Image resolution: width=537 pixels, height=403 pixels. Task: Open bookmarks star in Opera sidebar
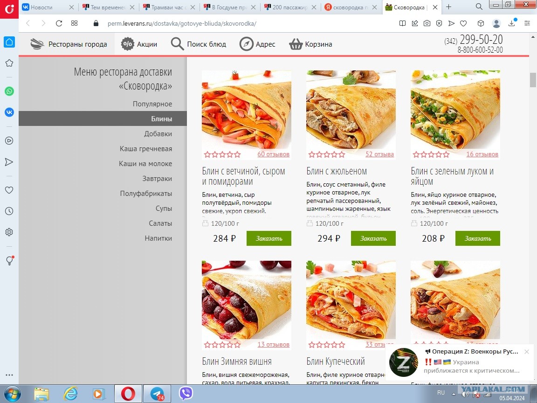(9, 63)
